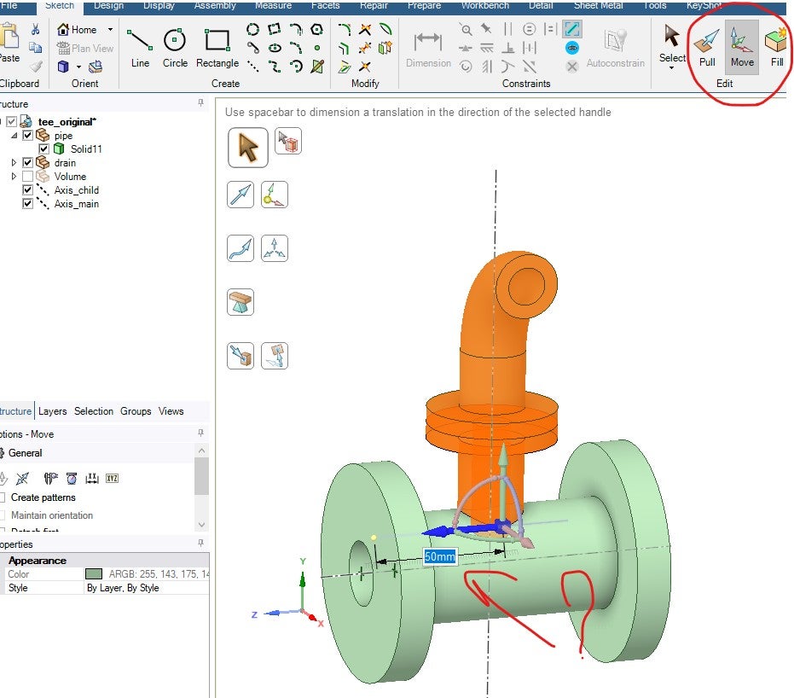Enable the Create patterns checkbox

coord(3,497)
